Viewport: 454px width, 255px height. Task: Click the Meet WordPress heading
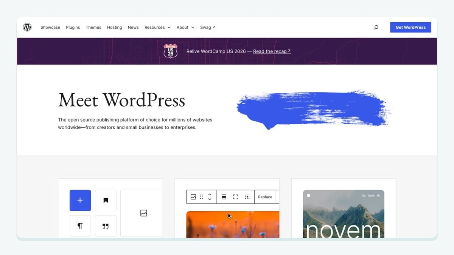[x=121, y=100]
